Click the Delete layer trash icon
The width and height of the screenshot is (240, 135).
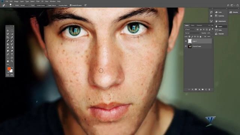209,89
